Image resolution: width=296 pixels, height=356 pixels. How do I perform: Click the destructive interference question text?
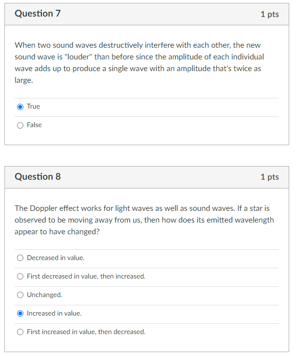139,63
